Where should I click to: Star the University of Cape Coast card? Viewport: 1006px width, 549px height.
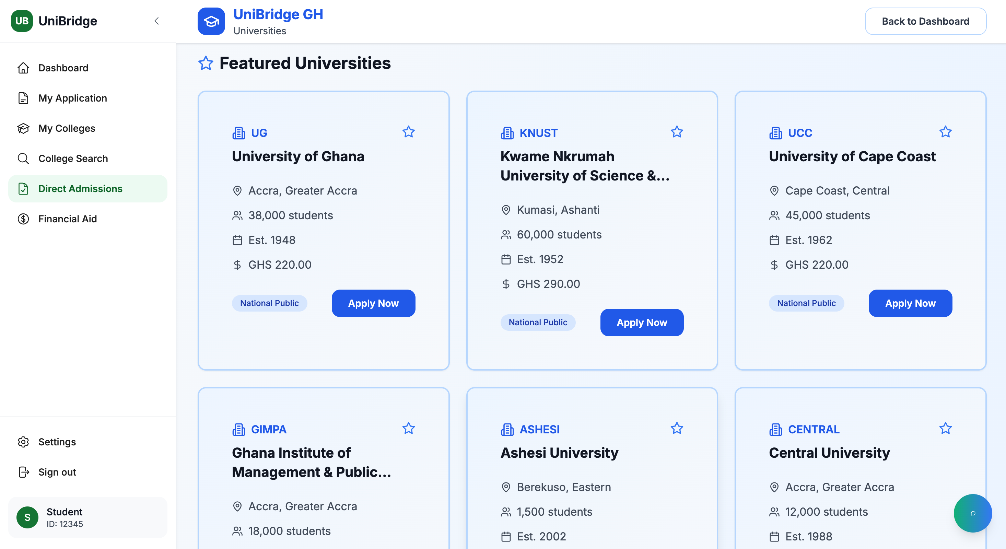pos(945,132)
